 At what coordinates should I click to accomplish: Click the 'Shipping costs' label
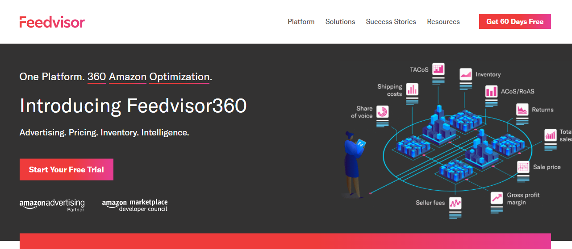coord(390,90)
